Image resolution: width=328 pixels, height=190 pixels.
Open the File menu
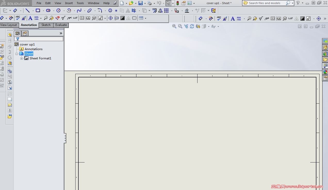pyautogui.click(x=39, y=3)
